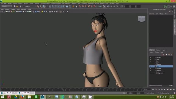Click the select camera viewport icon
This screenshot has height=99, width=176.
[x=2, y=12]
